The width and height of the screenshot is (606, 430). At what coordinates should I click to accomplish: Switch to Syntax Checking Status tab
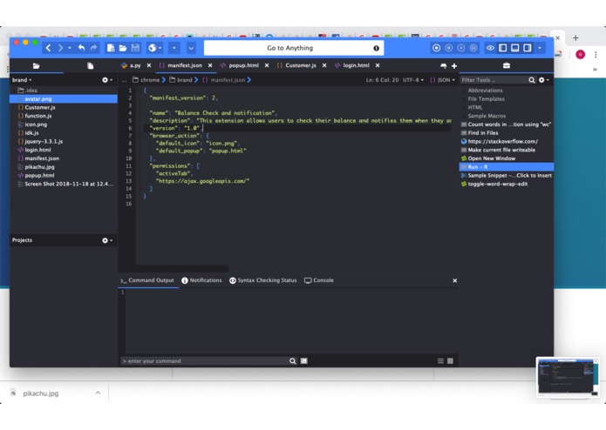point(262,280)
